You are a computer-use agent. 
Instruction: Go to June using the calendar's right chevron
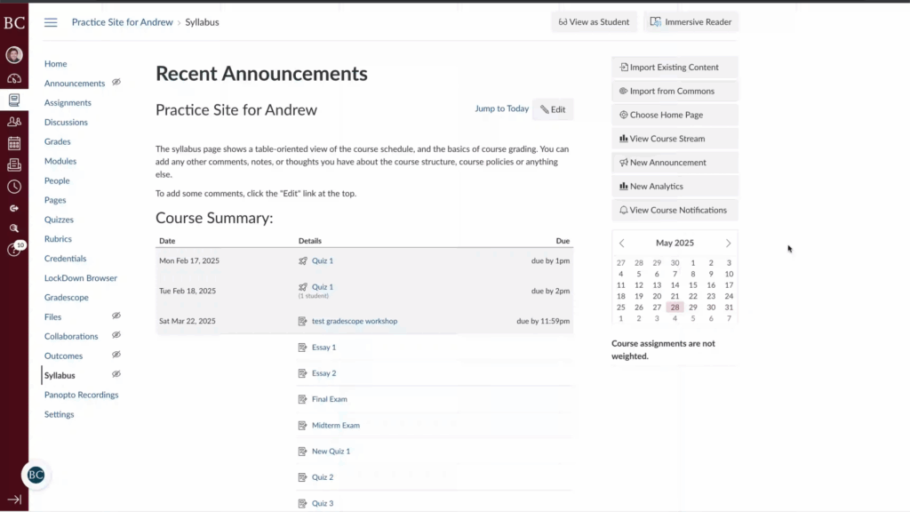[x=728, y=242]
